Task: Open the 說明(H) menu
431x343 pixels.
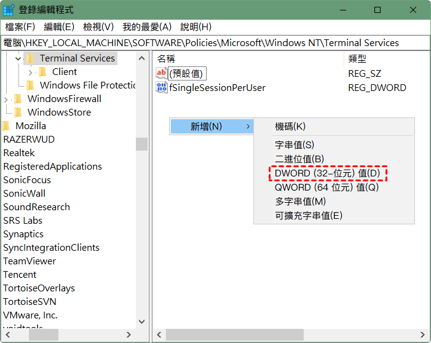Action: [196, 27]
